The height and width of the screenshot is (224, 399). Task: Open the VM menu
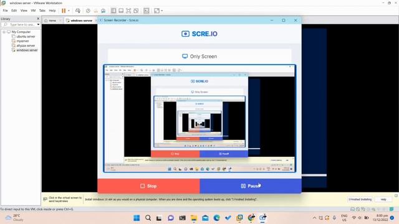pos(33,11)
